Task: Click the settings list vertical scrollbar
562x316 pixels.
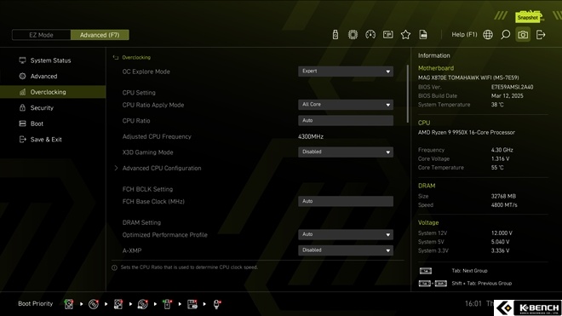Action: 408,94
